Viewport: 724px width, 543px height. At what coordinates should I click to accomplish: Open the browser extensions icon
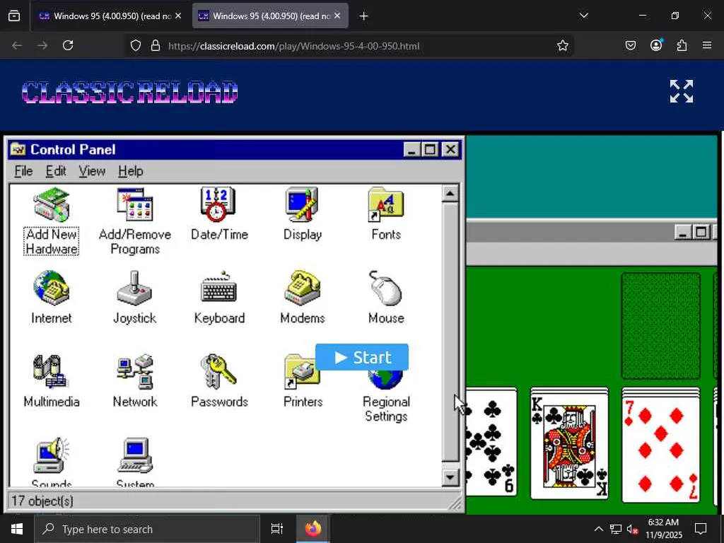682,45
